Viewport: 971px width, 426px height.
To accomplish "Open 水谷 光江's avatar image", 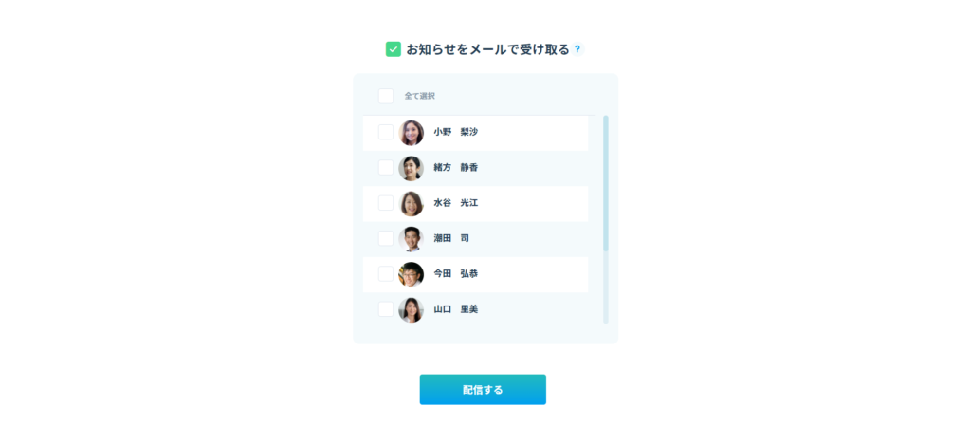I will pyautogui.click(x=412, y=203).
